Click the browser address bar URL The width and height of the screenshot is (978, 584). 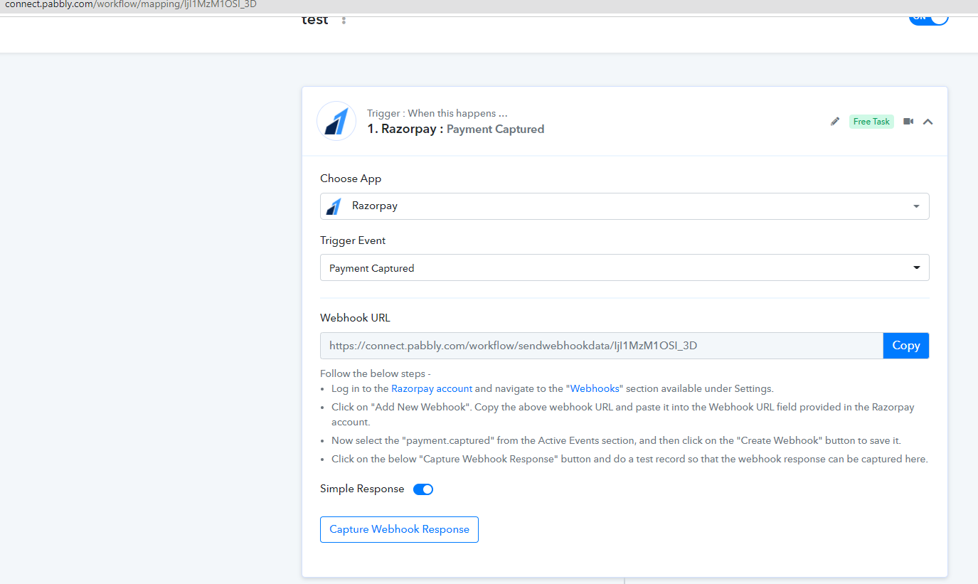131,4
